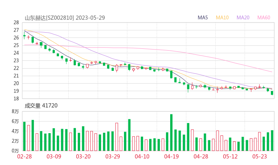
Task: Click the first candlestick at far left
Action: coord(24,35)
